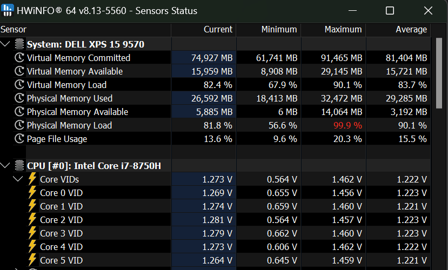The image size is (448, 270).
Task: Select the Core 0 VID row label
Action: click(x=62, y=193)
